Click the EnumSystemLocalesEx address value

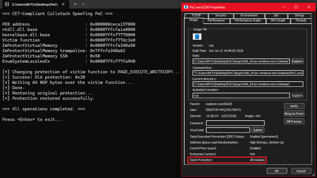(x=113, y=61)
